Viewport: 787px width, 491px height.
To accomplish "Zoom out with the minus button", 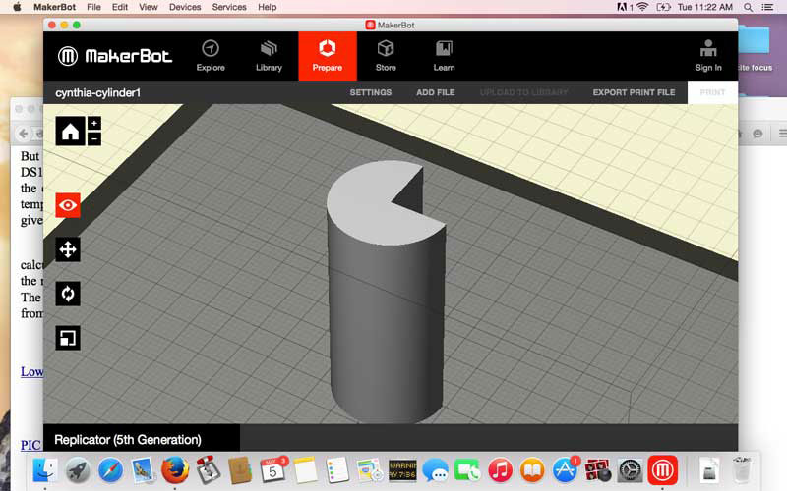I will click(x=93, y=138).
